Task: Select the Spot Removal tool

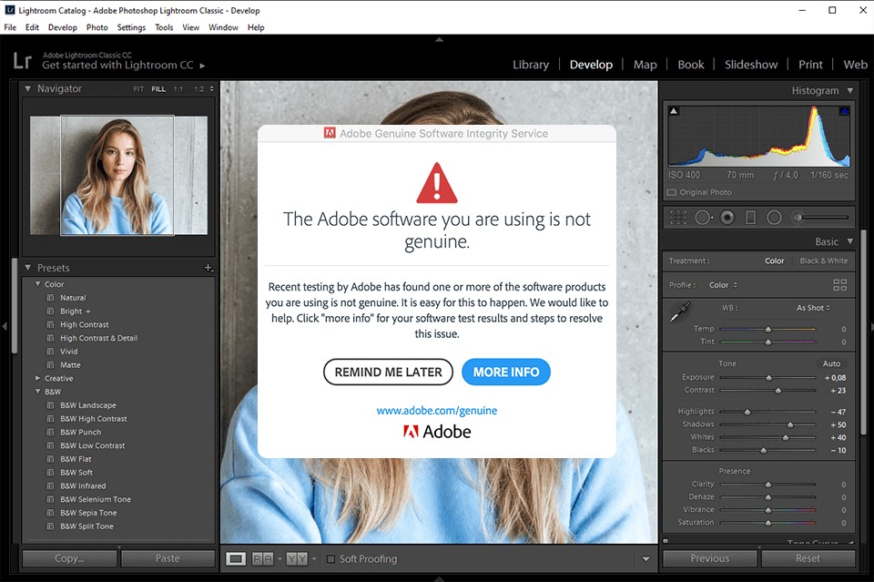Action: click(x=703, y=217)
